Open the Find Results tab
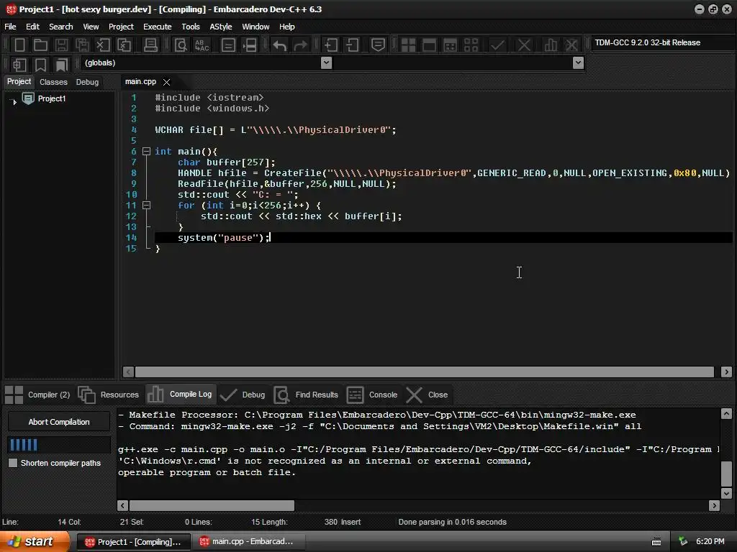The width and height of the screenshot is (737, 552). 306,395
